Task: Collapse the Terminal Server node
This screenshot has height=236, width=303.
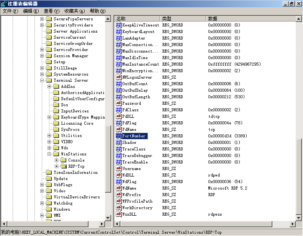Action: pyautogui.click(x=42, y=80)
